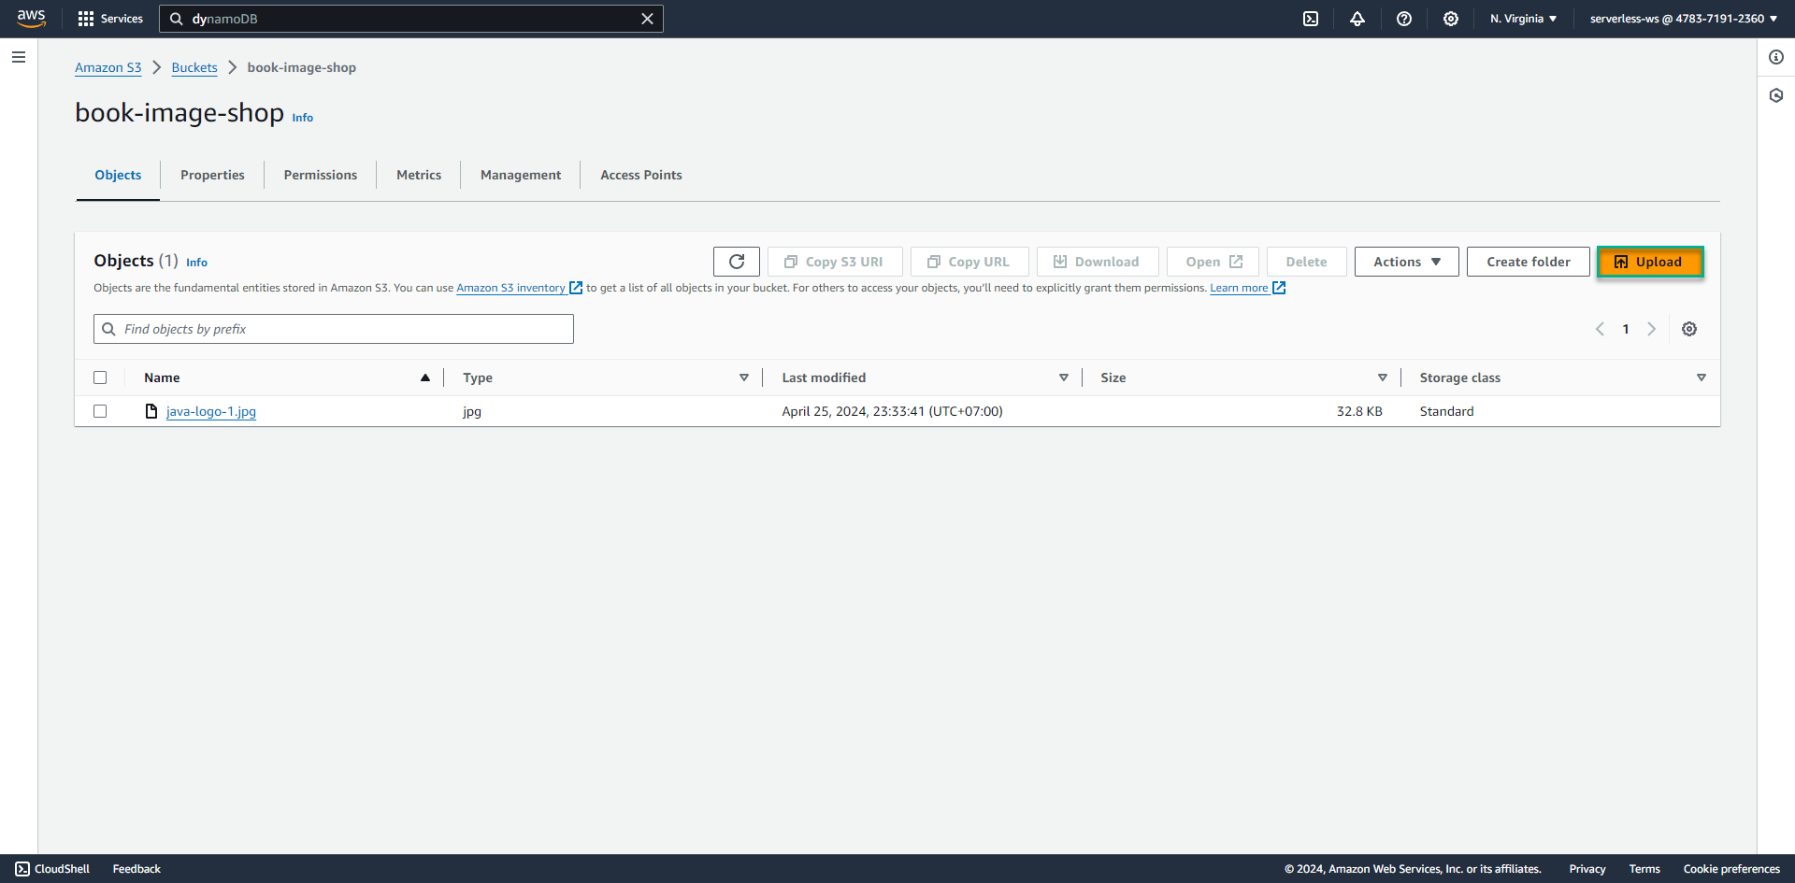This screenshot has height=883, width=1795.
Task: Go to next page of objects
Action: 1652,329
